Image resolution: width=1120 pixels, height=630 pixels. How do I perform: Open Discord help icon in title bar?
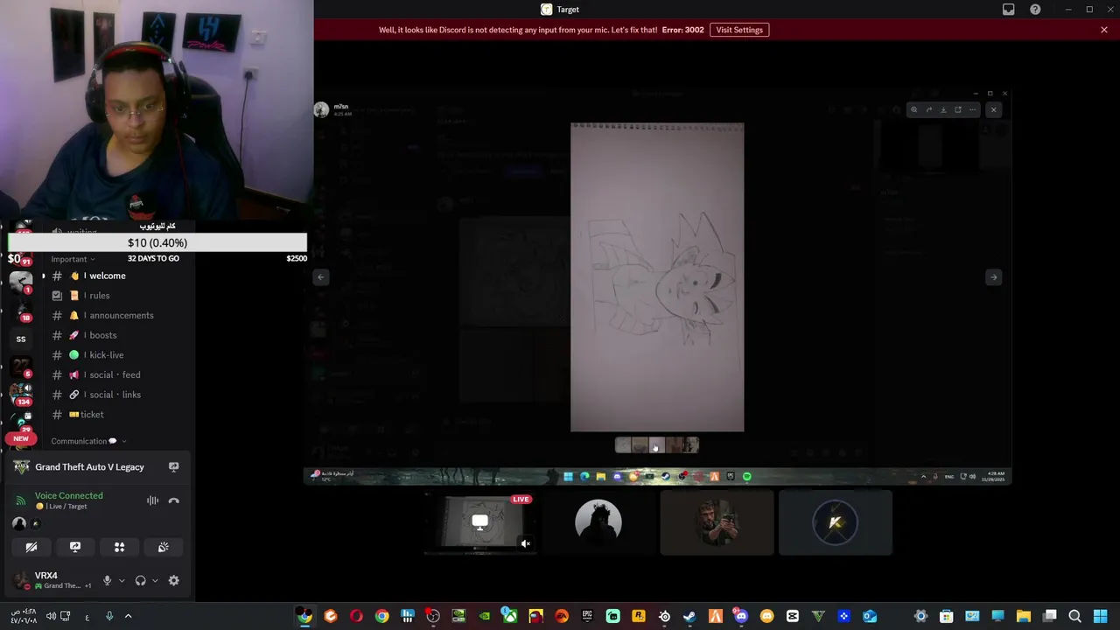pyautogui.click(x=1035, y=10)
